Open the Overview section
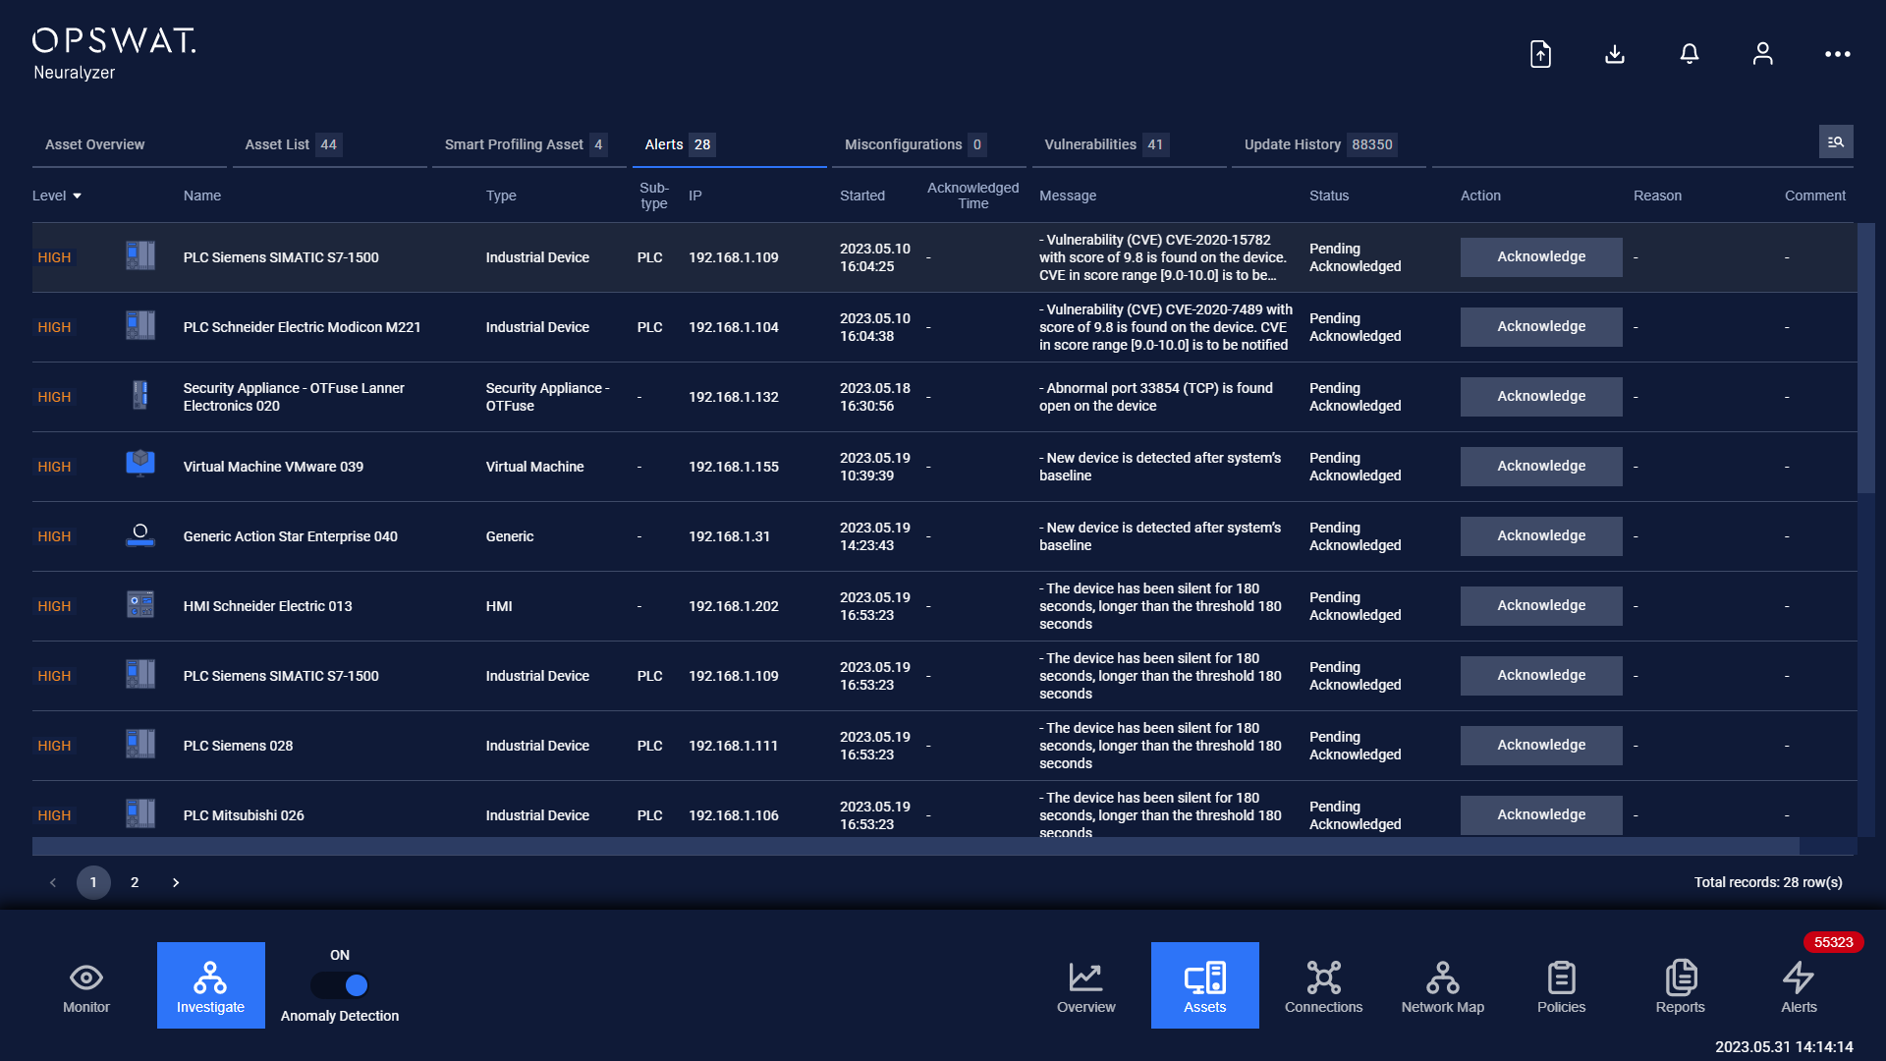This screenshot has height=1061, width=1886. point(1086,986)
